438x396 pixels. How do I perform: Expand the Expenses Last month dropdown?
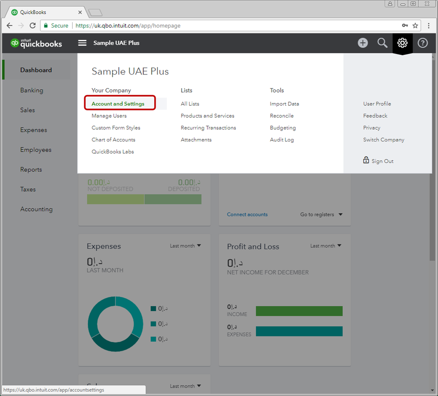(x=185, y=246)
